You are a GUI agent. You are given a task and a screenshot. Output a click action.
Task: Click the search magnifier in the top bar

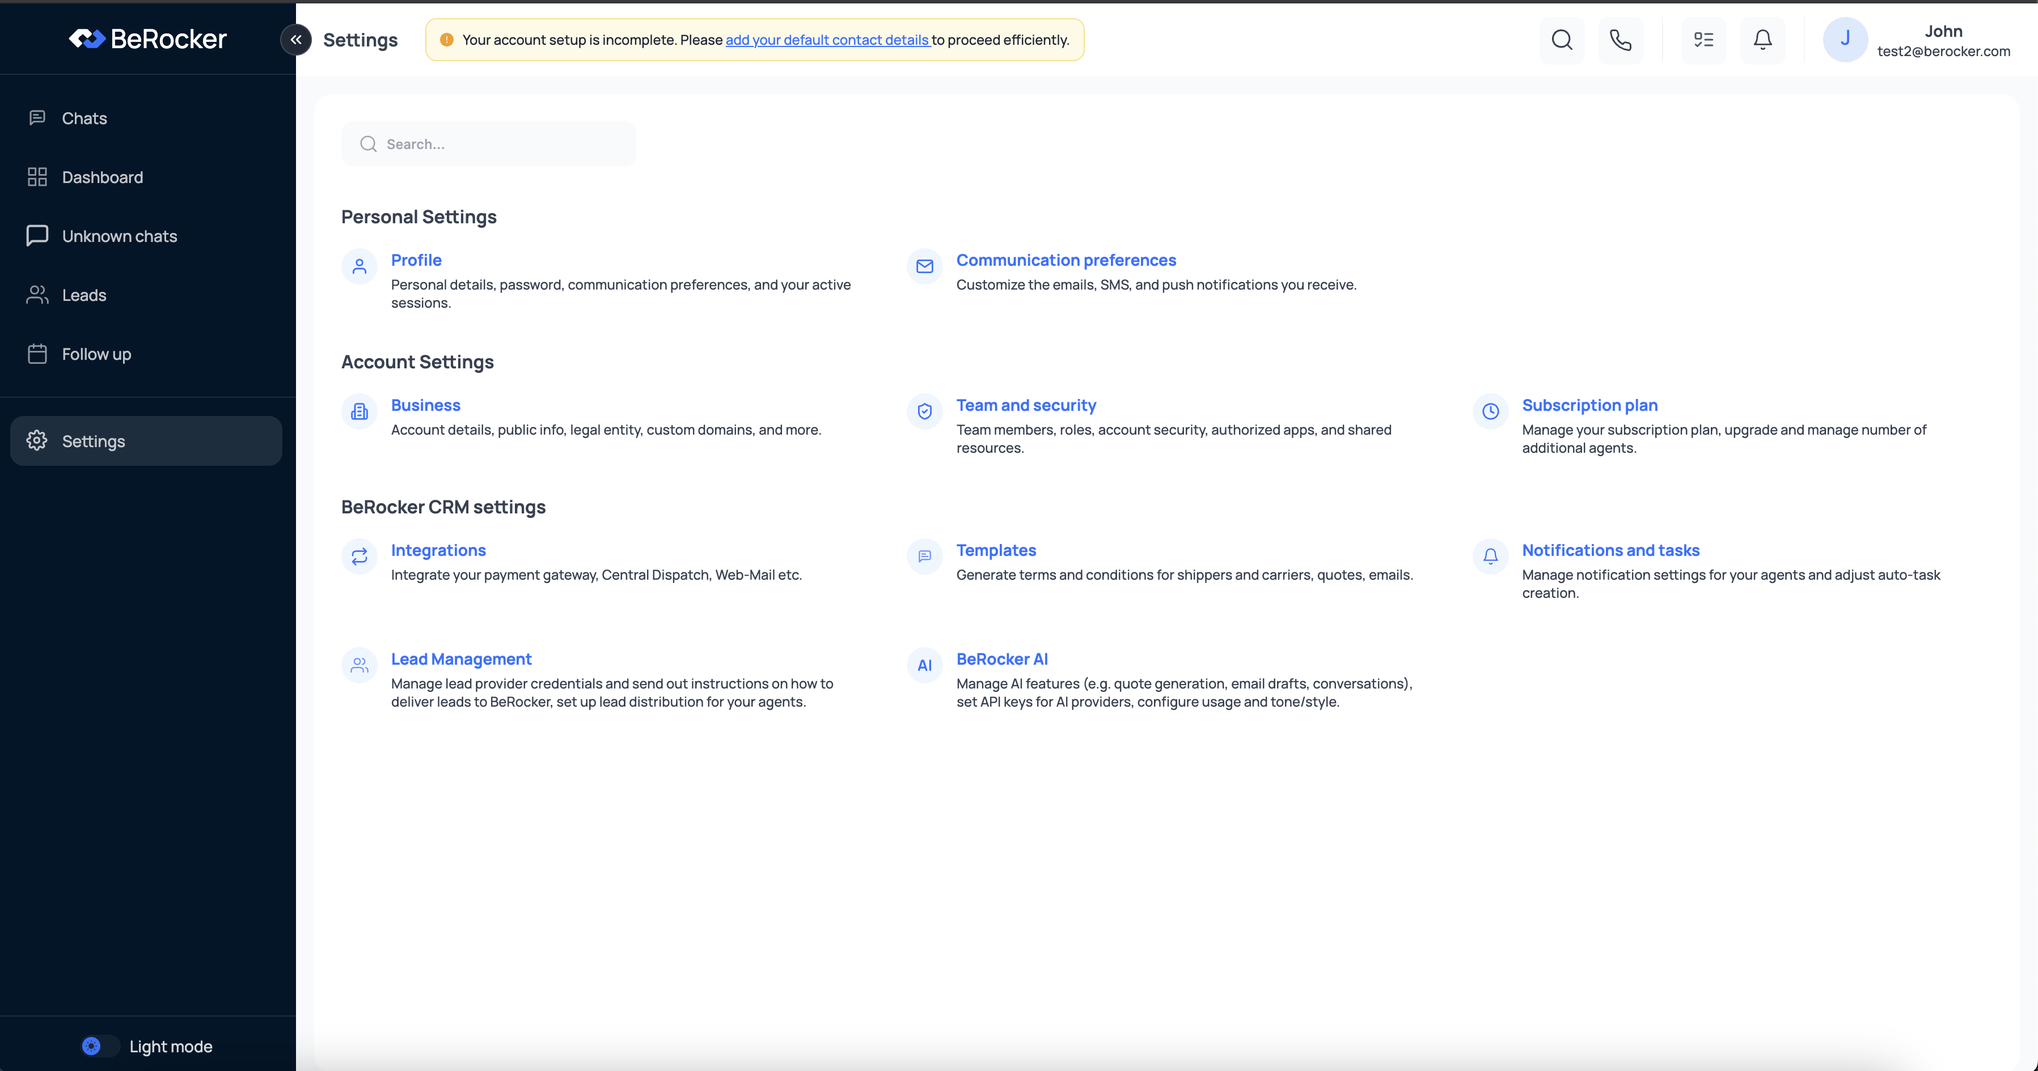pos(1562,40)
